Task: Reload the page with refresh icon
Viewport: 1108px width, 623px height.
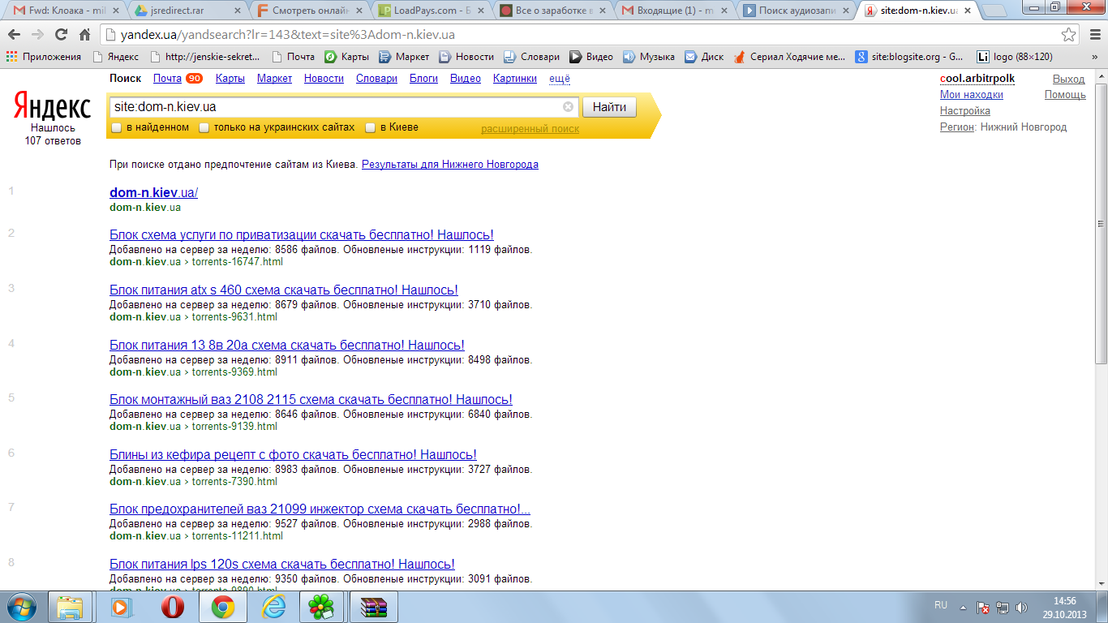Action: [x=61, y=35]
